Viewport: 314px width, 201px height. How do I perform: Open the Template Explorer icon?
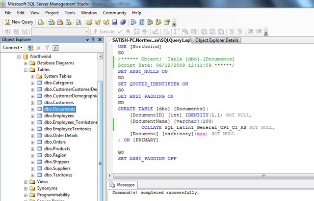(x=158, y=22)
